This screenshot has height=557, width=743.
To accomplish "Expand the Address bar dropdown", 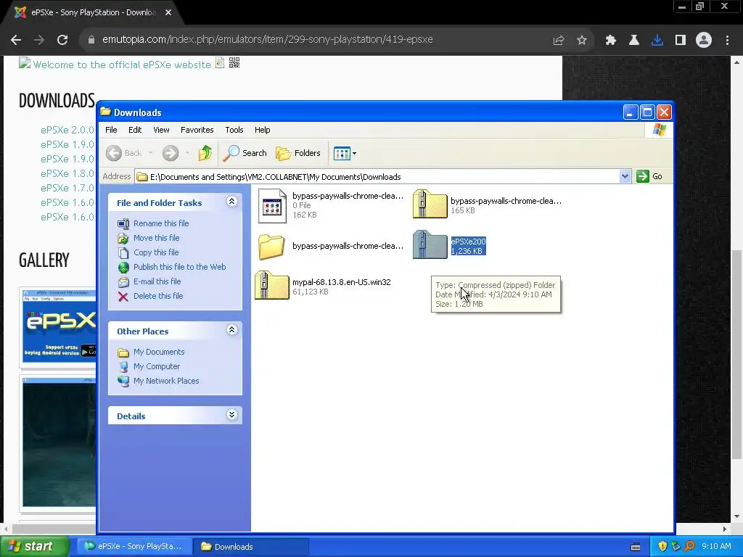I will (x=625, y=176).
